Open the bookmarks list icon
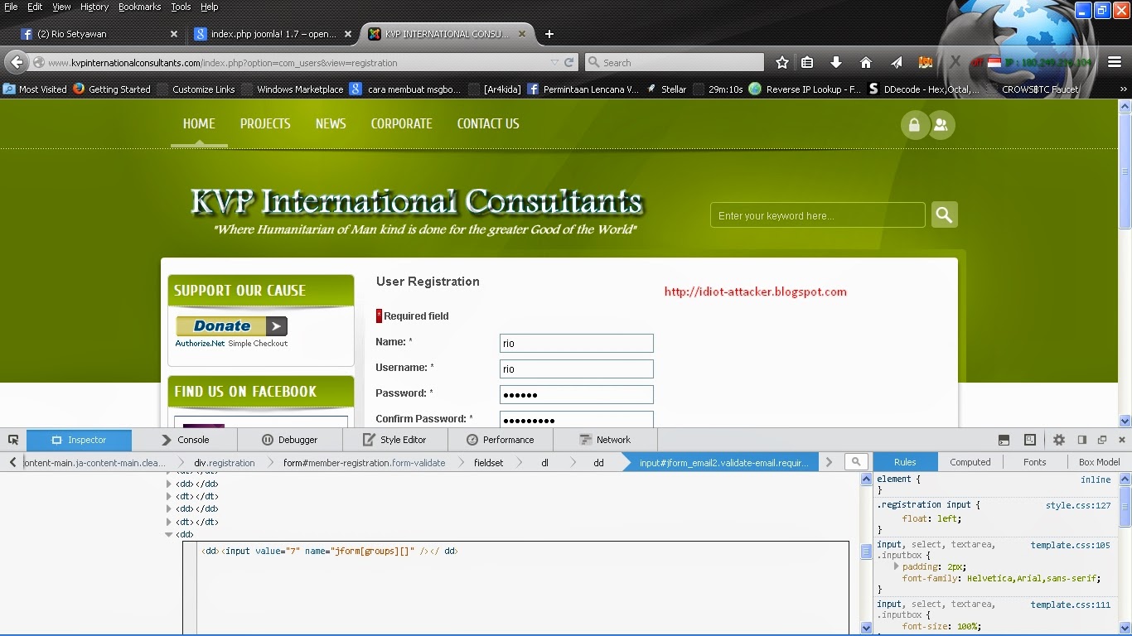The height and width of the screenshot is (636, 1132). [x=807, y=62]
